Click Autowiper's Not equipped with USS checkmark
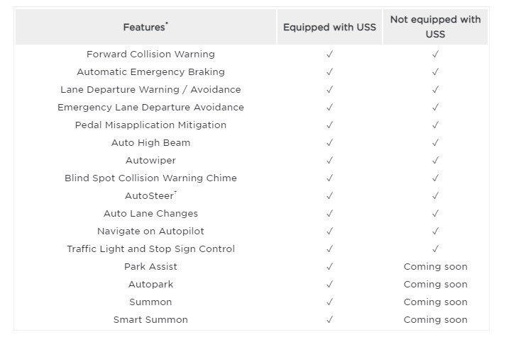The width and height of the screenshot is (511, 337). (x=435, y=160)
